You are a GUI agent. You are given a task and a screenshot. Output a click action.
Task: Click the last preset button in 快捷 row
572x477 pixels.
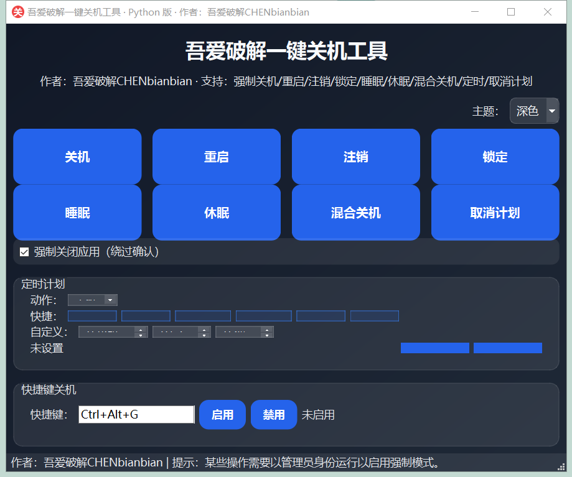point(374,316)
